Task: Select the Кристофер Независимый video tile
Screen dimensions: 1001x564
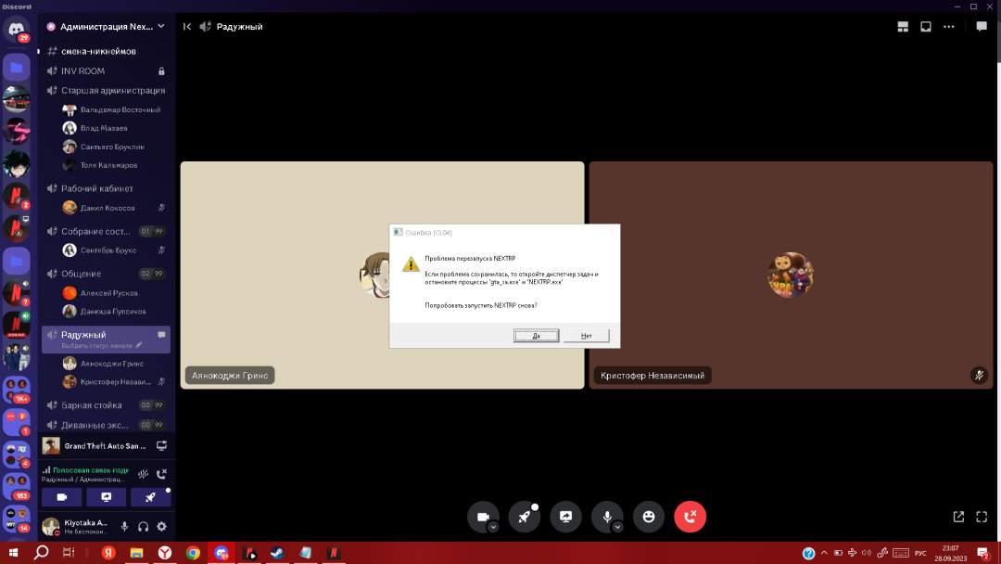Action: pyautogui.click(x=791, y=275)
